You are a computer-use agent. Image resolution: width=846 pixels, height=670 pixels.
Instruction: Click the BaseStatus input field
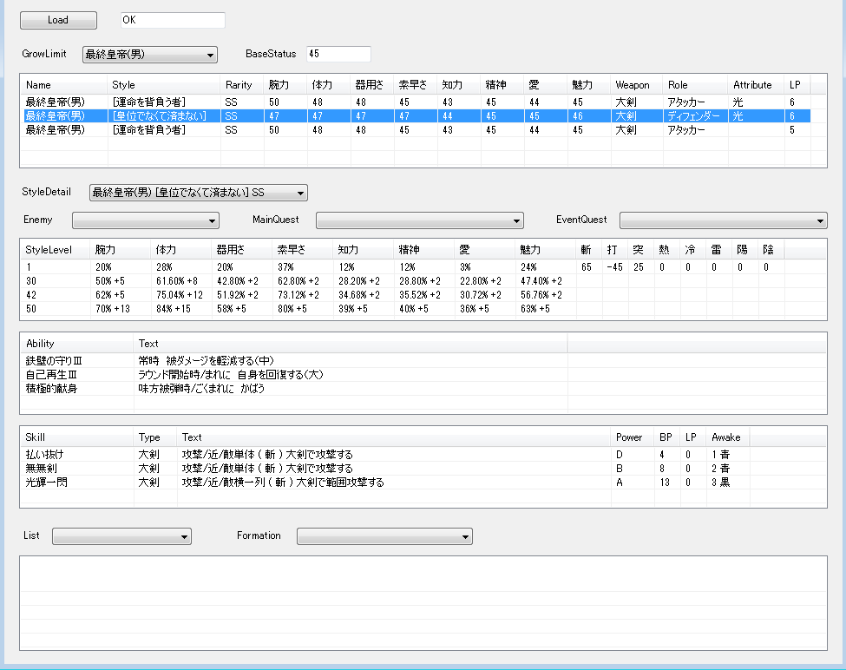338,54
